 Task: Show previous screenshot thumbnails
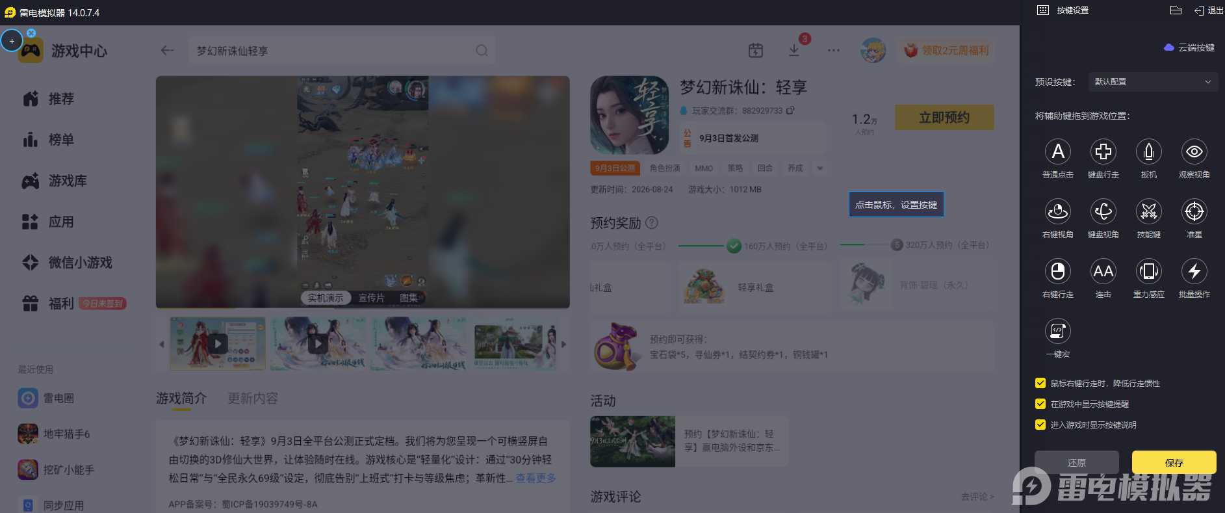(x=162, y=344)
